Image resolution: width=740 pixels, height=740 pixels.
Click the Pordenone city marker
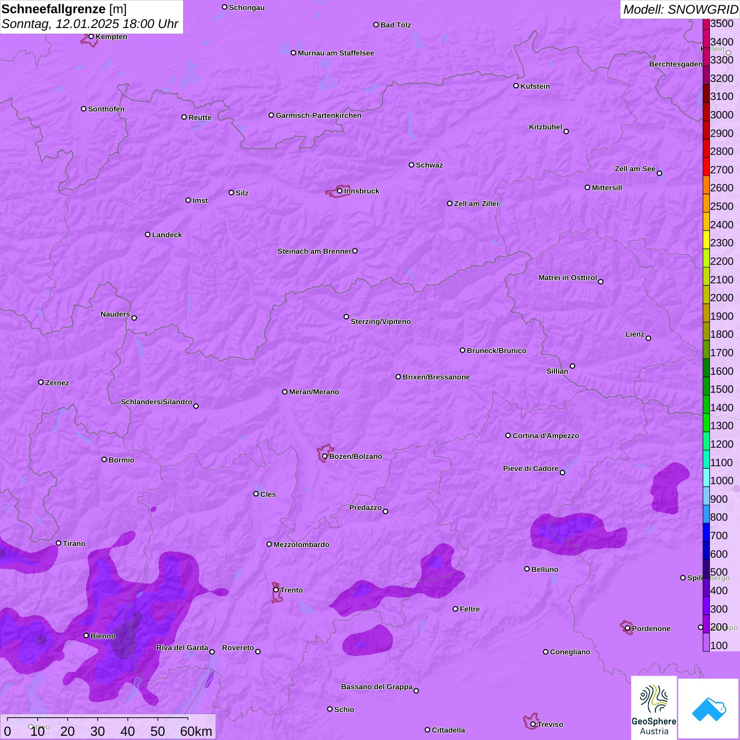(627, 628)
